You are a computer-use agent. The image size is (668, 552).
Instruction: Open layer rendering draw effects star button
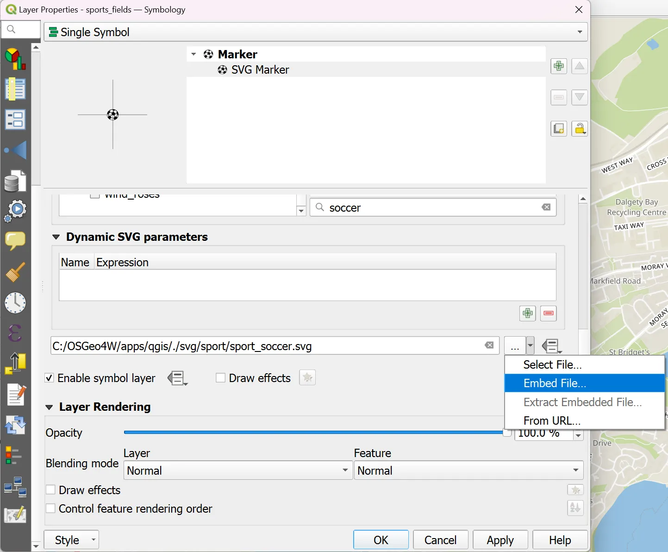[575, 489]
